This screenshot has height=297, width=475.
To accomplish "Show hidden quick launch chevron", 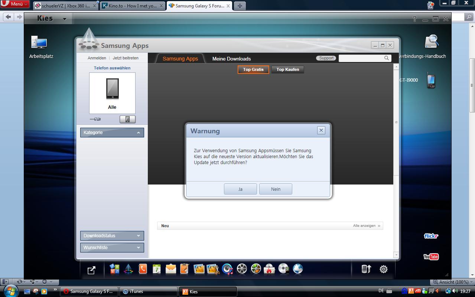I will point(55,289).
